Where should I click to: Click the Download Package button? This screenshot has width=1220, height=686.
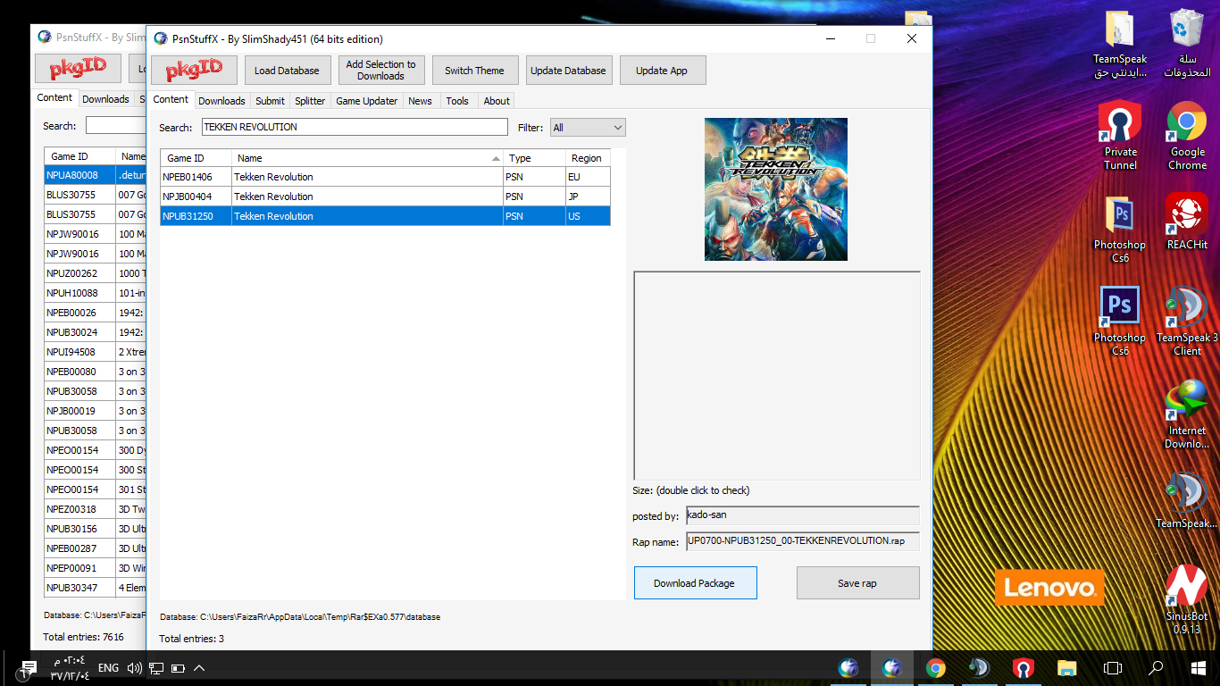tap(695, 583)
